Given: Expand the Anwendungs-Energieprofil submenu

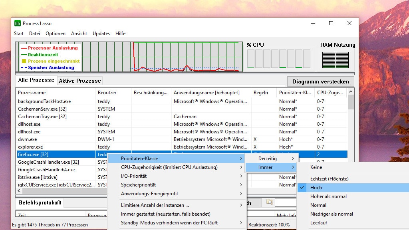Looking at the screenshot, I should pyautogui.click(x=177, y=194).
